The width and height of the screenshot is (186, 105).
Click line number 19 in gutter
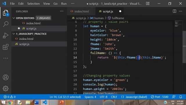75,80
